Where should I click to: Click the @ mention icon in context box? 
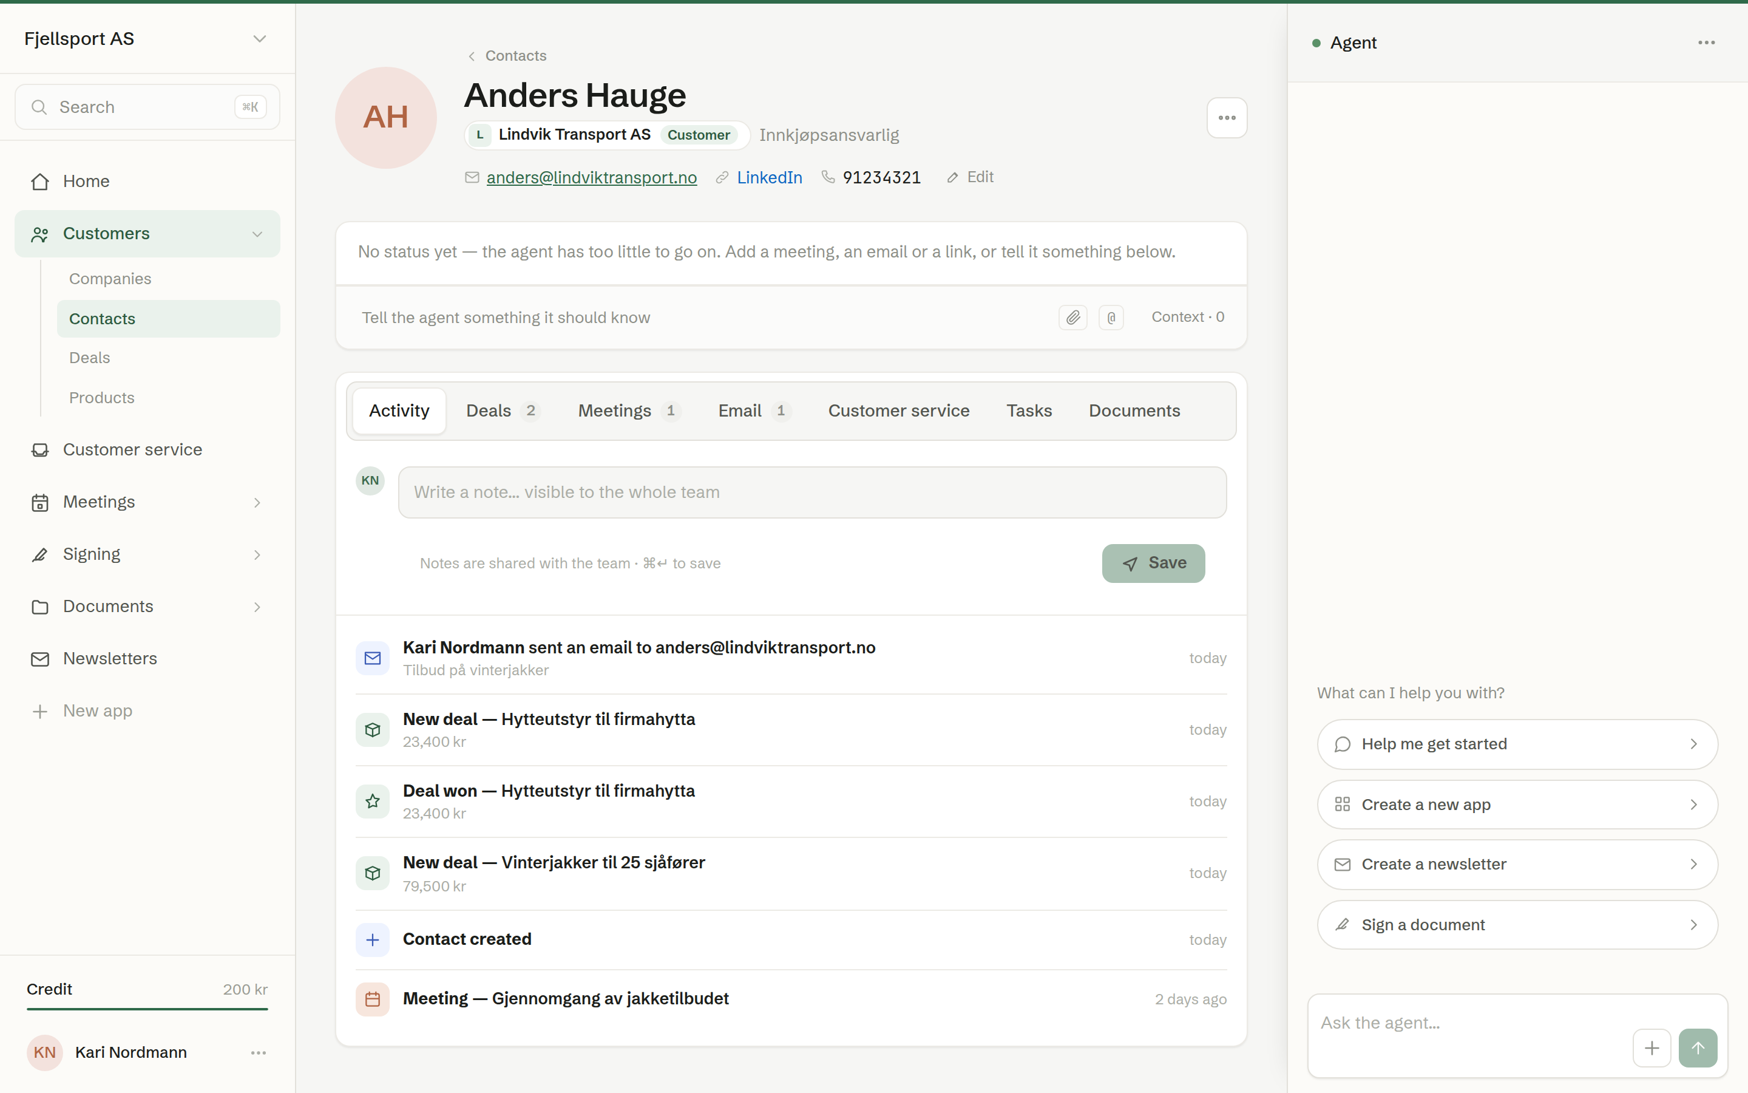tap(1111, 318)
